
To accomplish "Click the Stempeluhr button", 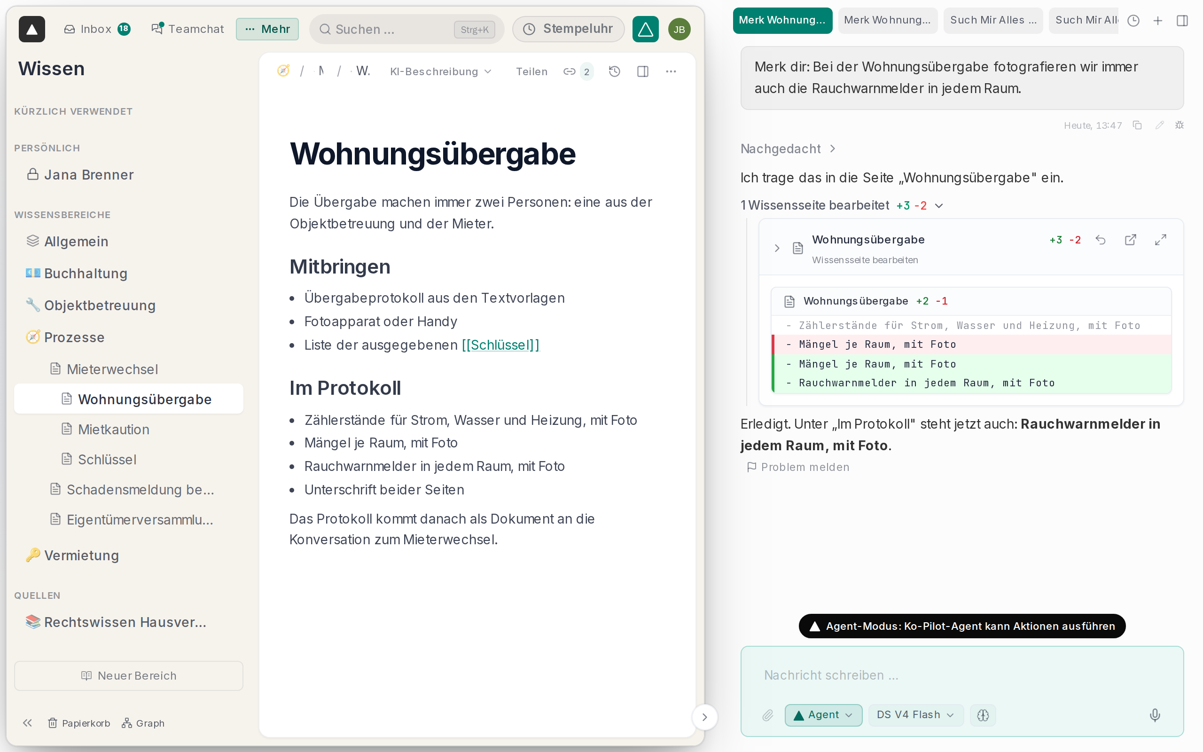I will 568,29.
